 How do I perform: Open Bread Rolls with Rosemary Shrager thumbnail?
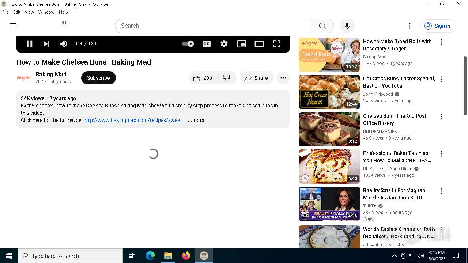pyautogui.click(x=329, y=55)
